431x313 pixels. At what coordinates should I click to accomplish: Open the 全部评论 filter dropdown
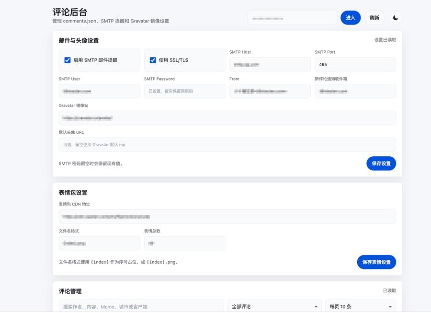(x=274, y=307)
